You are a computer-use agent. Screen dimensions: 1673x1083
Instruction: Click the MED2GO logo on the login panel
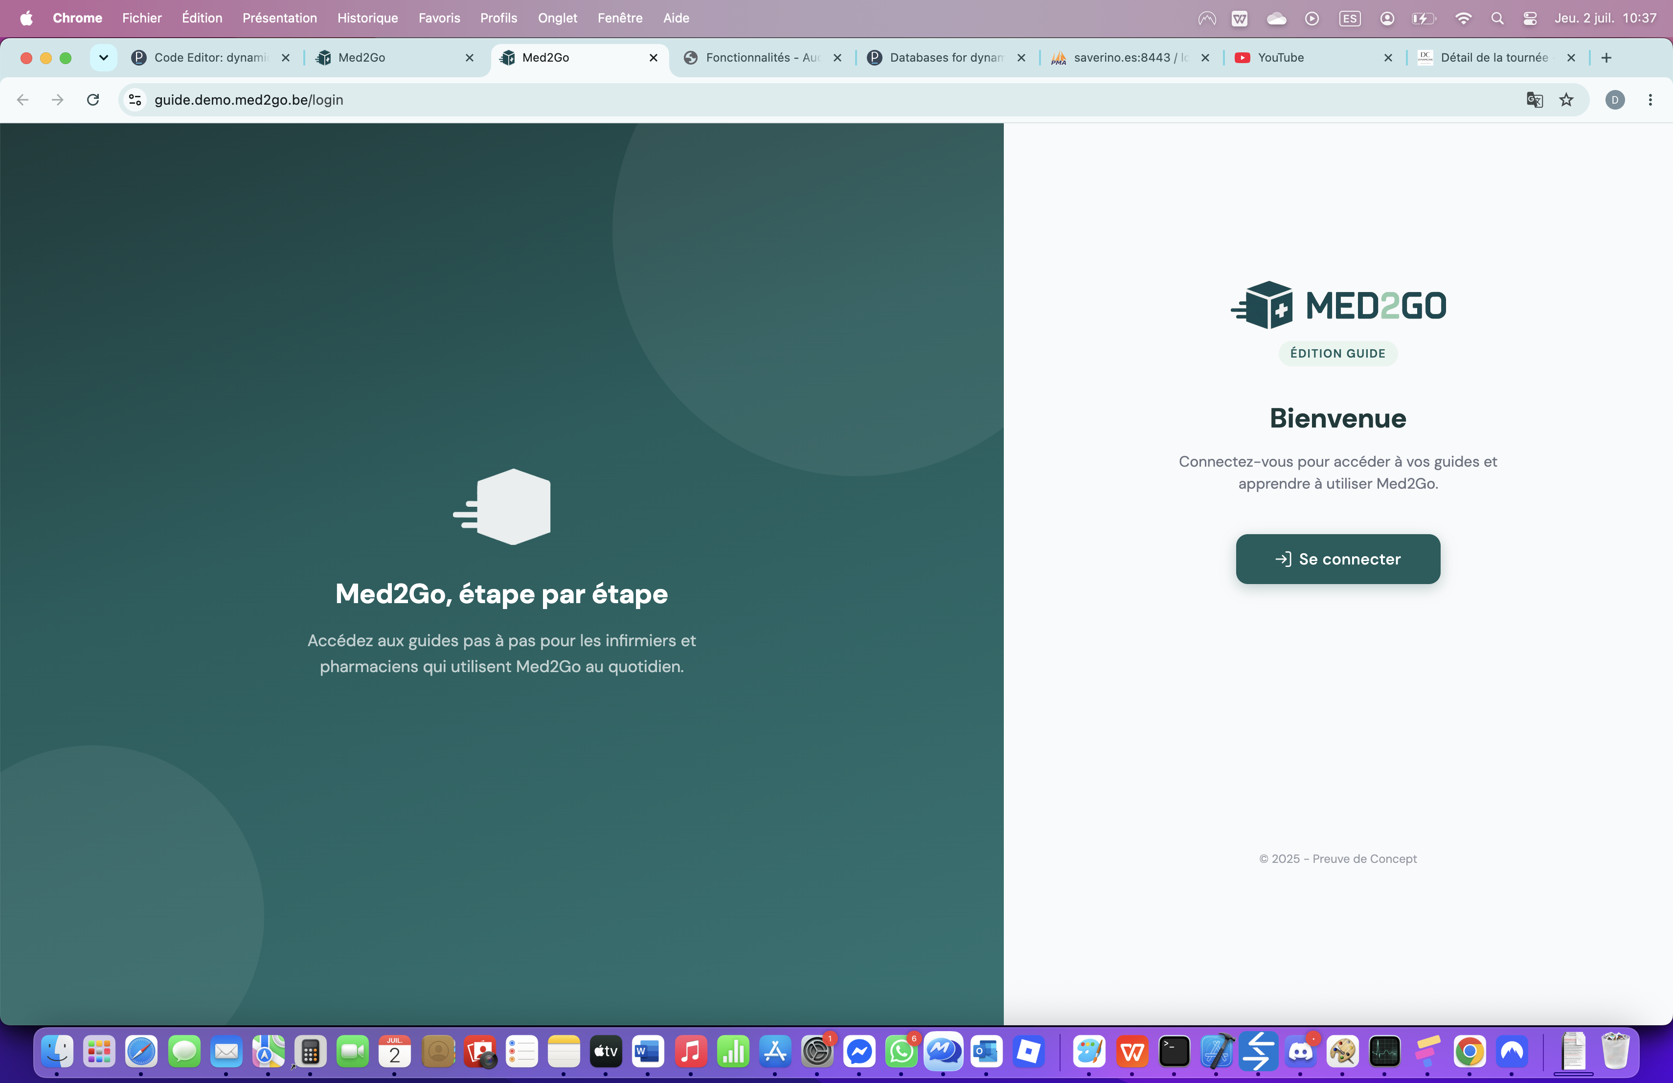pos(1338,305)
